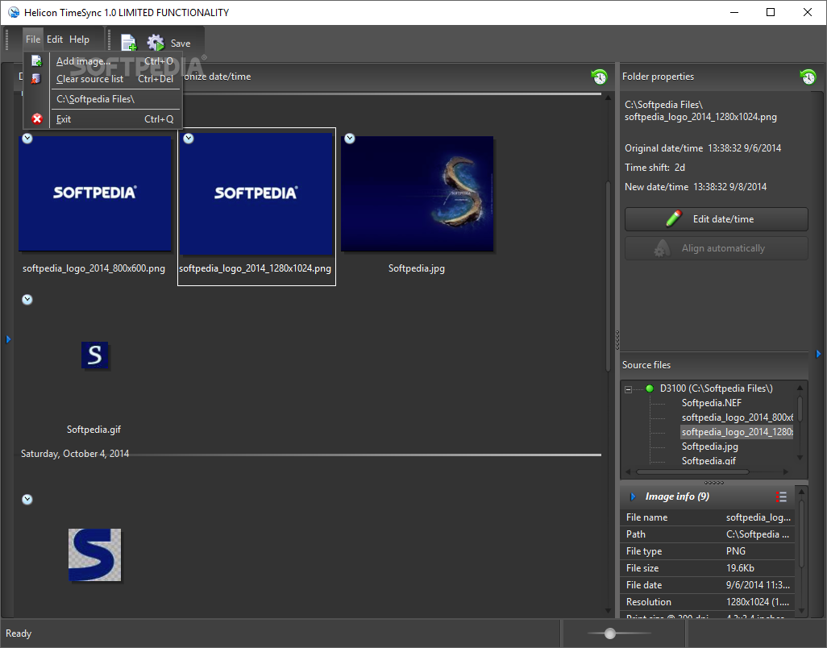
Task: Select softpedia_logo_2014_800x6 tree item
Action: [737, 417]
